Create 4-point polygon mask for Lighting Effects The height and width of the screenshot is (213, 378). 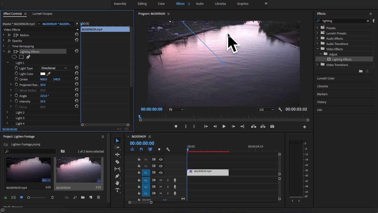pos(21,57)
